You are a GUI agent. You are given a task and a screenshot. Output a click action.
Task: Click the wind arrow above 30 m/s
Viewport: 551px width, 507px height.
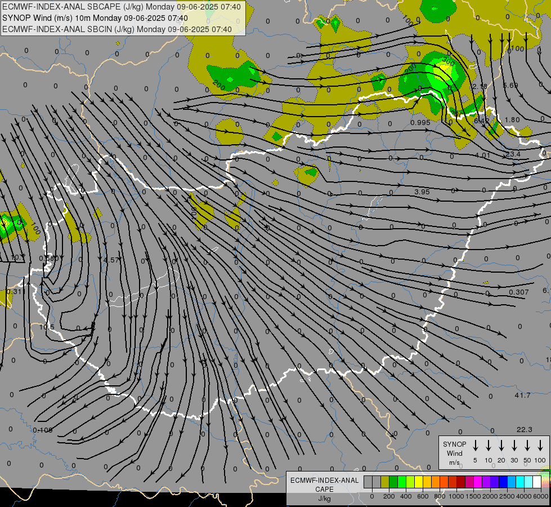(x=514, y=445)
